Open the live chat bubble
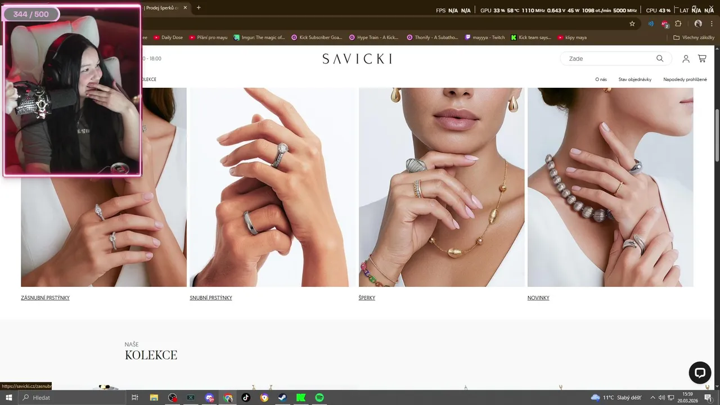The width and height of the screenshot is (720, 405). [700, 372]
